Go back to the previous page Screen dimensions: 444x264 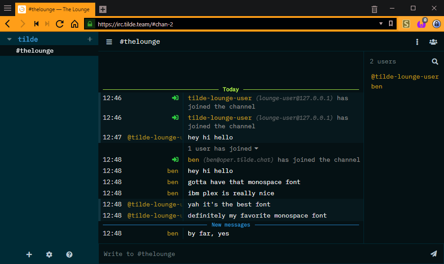pyautogui.click(x=8, y=24)
